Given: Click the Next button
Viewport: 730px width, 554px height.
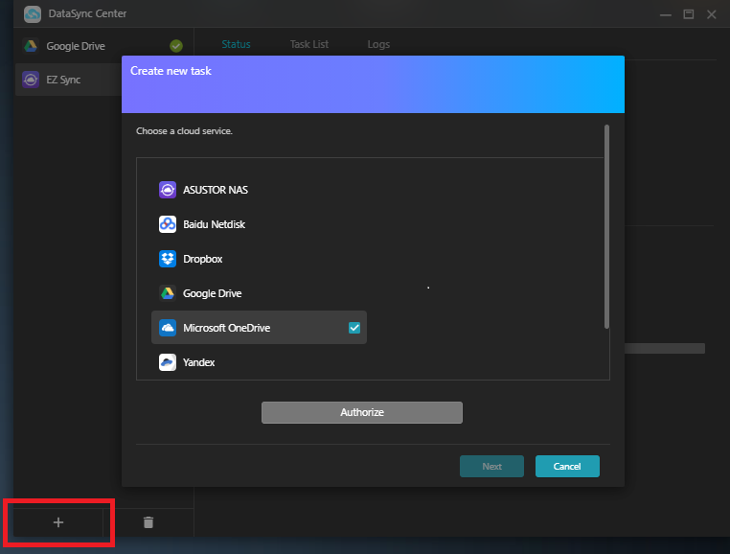Looking at the screenshot, I should (x=491, y=467).
